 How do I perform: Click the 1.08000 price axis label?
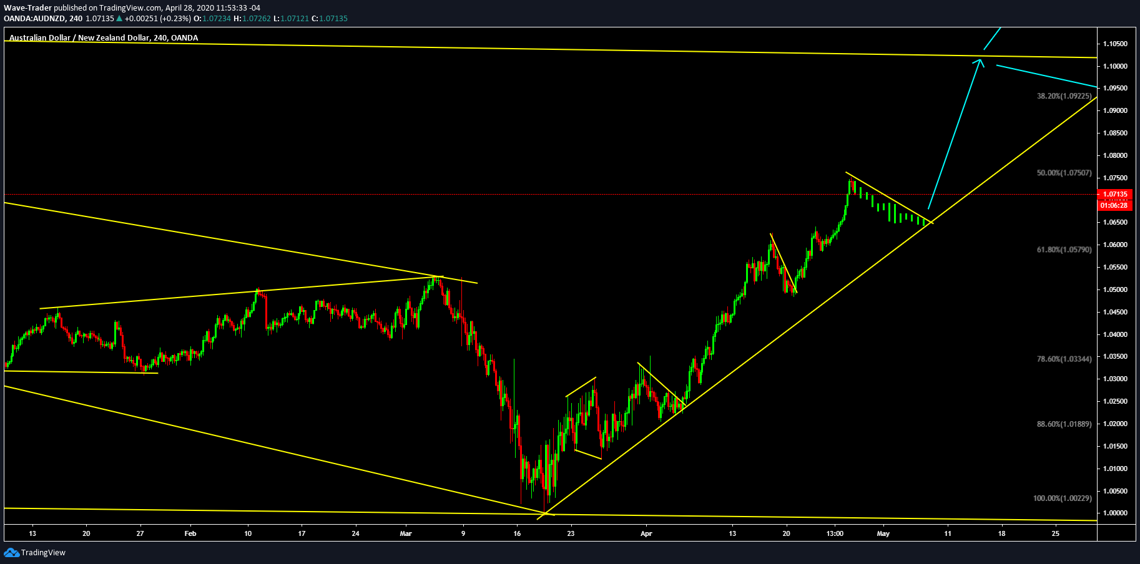coord(1115,156)
